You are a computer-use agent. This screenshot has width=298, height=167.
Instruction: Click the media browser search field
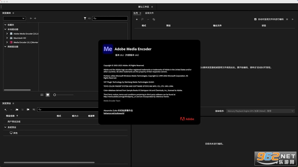[110, 18]
